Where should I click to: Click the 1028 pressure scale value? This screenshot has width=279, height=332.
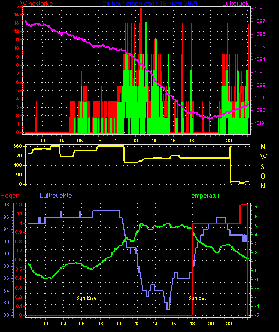pyautogui.click(x=260, y=9)
